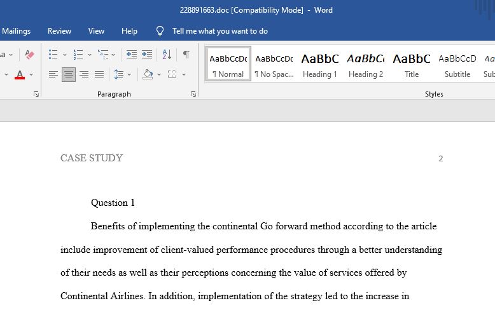Align text left
Viewport: 495px width, 310px height.
tap(53, 75)
